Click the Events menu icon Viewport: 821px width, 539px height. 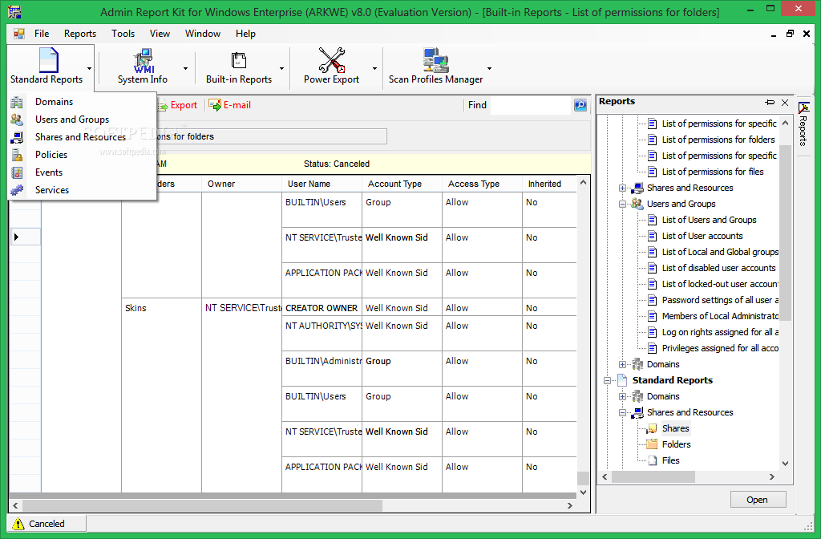[17, 172]
